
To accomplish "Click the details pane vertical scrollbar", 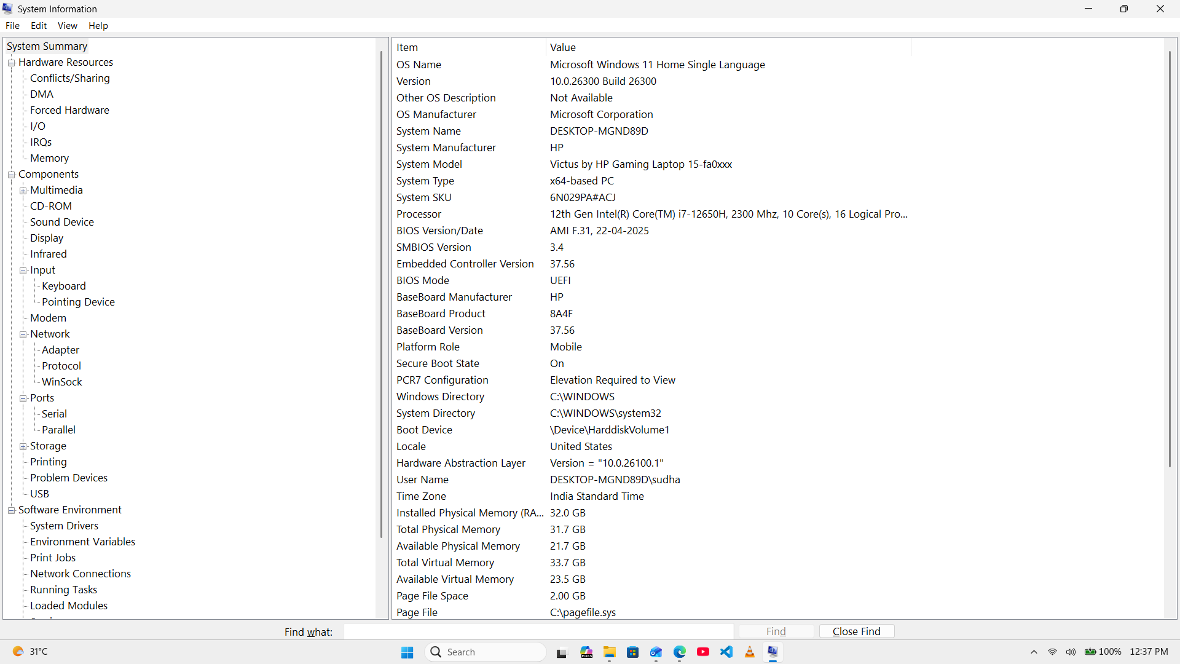I will click(x=1170, y=258).
